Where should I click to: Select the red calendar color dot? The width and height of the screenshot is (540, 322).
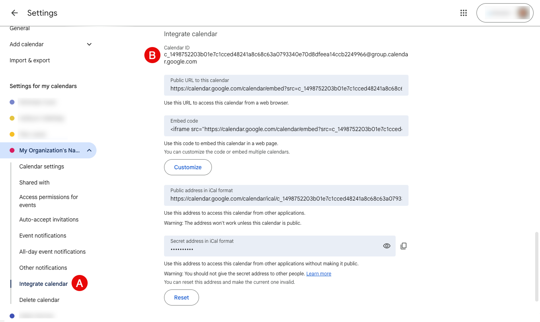[x=12, y=150]
